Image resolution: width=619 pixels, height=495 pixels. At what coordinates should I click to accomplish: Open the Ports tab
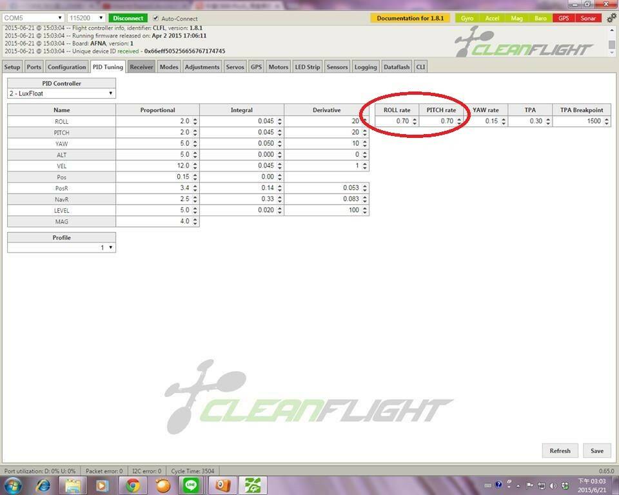34,67
